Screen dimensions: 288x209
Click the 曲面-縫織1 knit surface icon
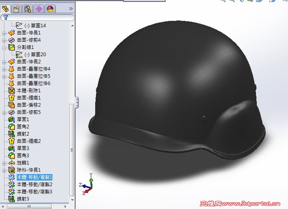pyautogui.click(x=12, y=98)
